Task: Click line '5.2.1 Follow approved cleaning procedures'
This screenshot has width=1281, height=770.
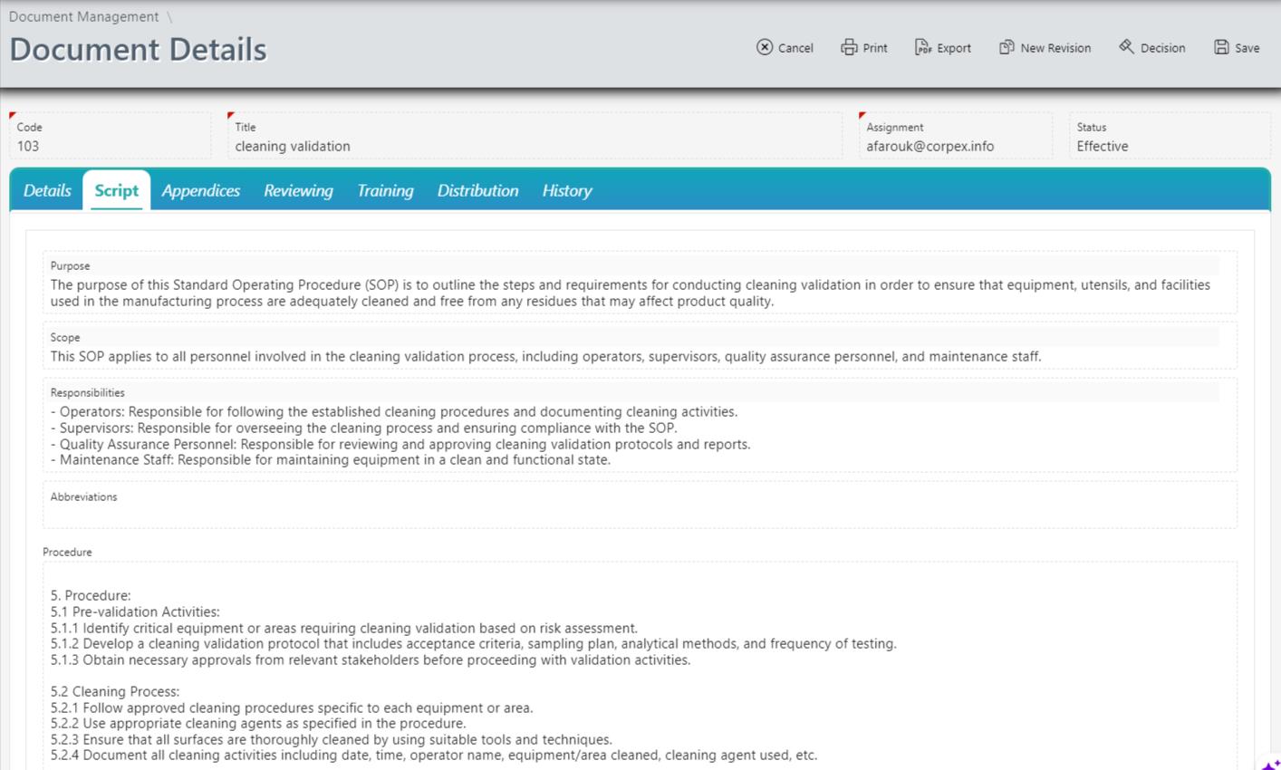Action: tap(292, 707)
